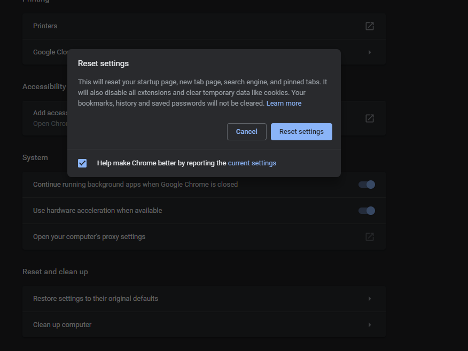The height and width of the screenshot is (351, 468).
Task: View the current settings link
Action: pos(252,163)
